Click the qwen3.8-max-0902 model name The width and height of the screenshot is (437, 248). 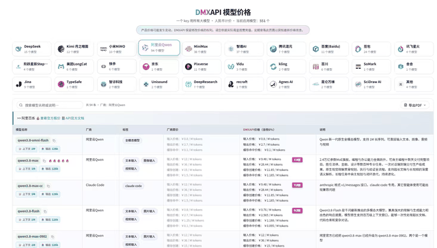coord(32,236)
